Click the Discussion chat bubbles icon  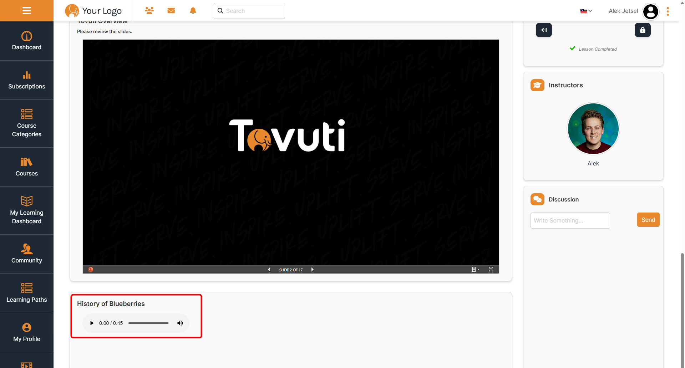pos(537,199)
